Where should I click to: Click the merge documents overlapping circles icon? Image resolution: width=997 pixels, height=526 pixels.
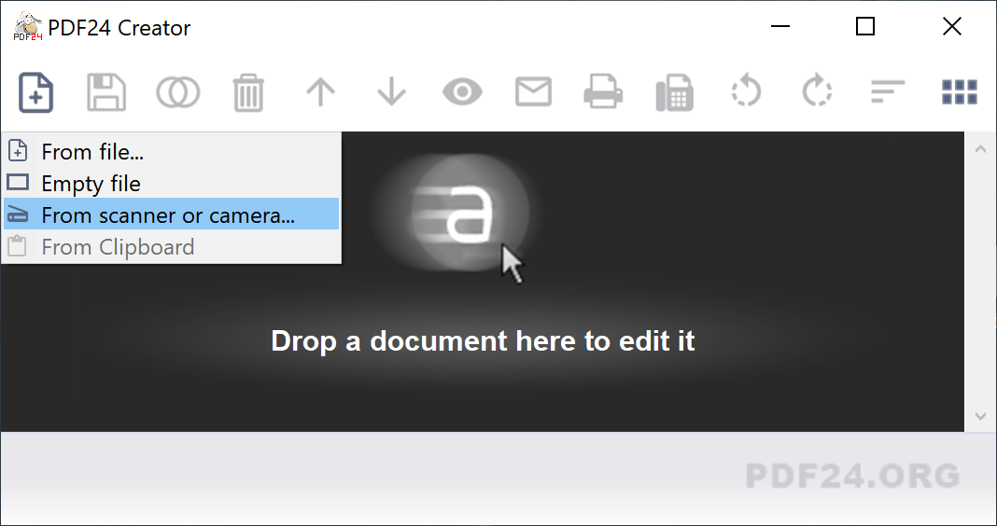click(x=177, y=92)
